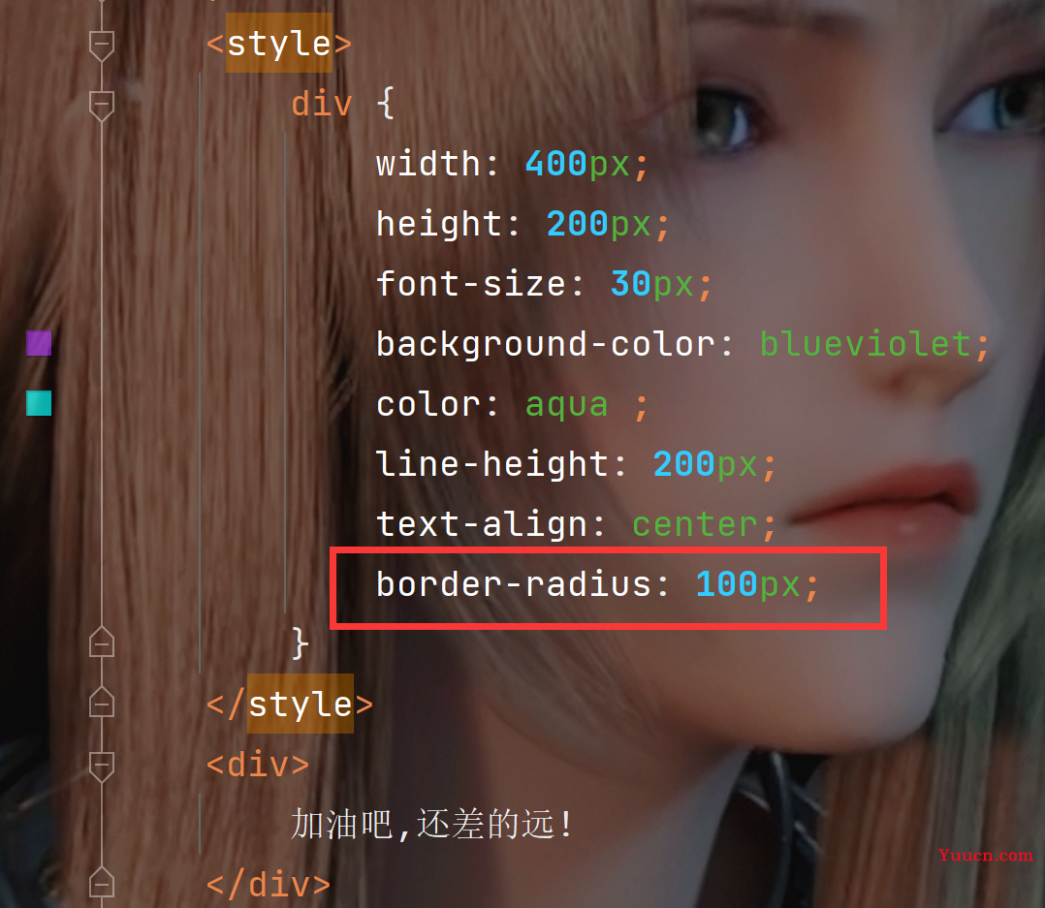Collapse the opening style tag fold marker
The image size is (1045, 908).
(101, 46)
